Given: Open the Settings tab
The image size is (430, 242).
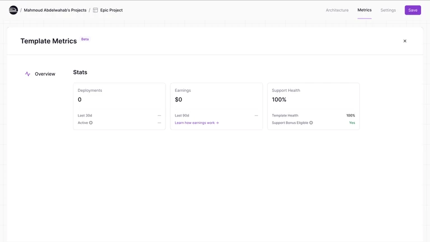Looking at the screenshot, I should (x=388, y=10).
